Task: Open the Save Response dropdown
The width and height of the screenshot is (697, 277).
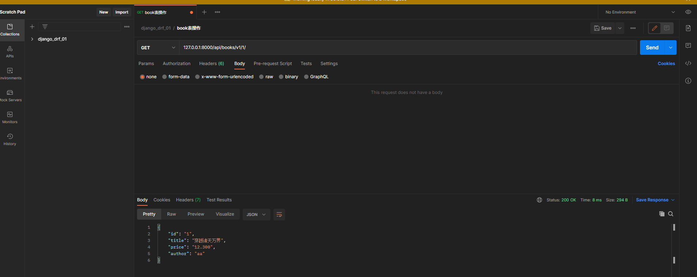Action: [655, 200]
